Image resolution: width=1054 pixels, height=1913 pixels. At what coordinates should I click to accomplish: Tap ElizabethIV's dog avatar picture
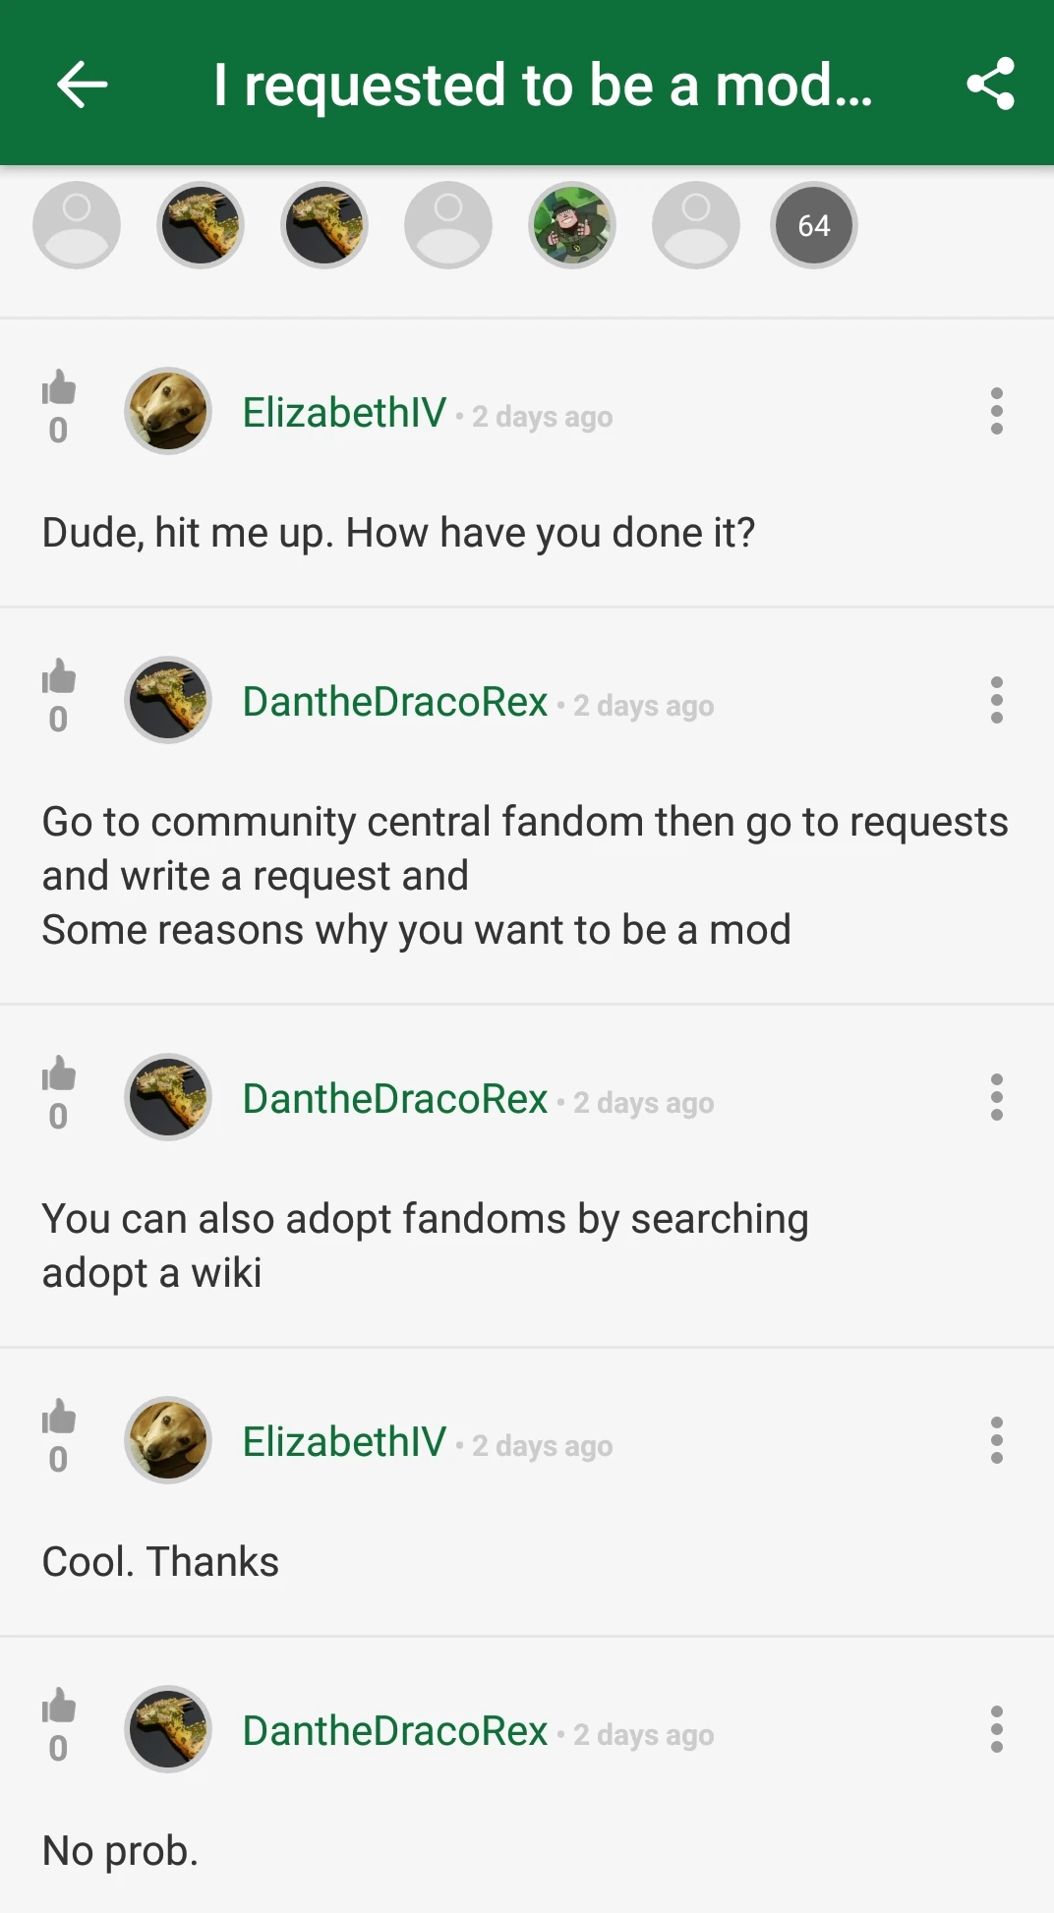(x=167, y=411)
